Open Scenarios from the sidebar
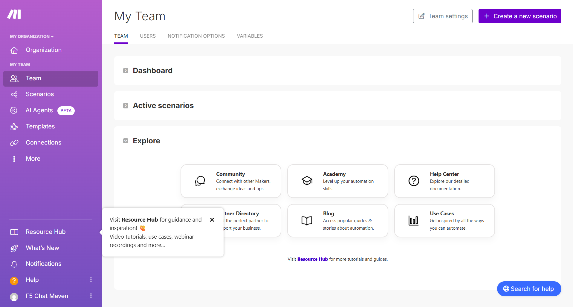Screen dimensions: 573x307 click(x=39, y=94)
